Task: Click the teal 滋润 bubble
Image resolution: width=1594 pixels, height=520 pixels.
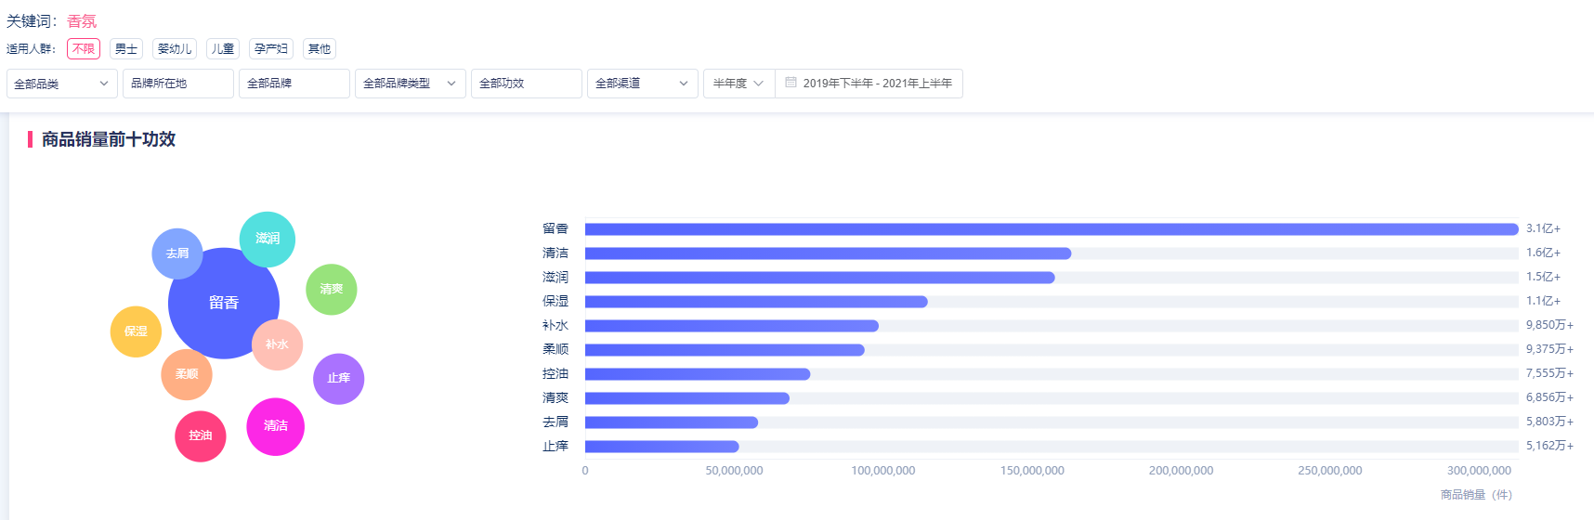Action: 268,240
